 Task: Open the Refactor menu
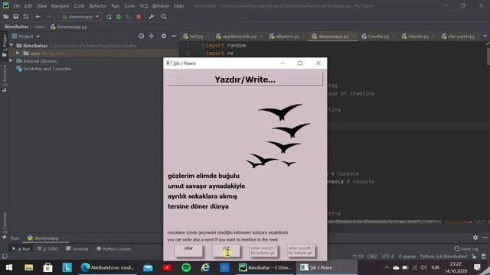[98, 6]
